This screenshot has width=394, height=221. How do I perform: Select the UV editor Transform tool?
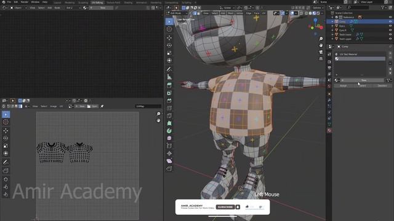click(x=6, y=153)
